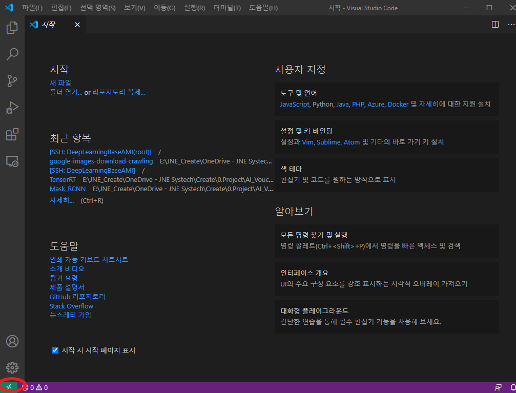
Task: Open 모든 명령 찾기 및 실행 card
Action: tap(387, 241)
